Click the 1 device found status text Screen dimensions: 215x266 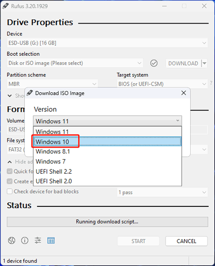click(x=20, y=261)
